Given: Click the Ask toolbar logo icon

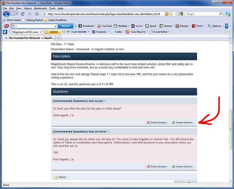Looking at the screenshot, I should (6, 26).
